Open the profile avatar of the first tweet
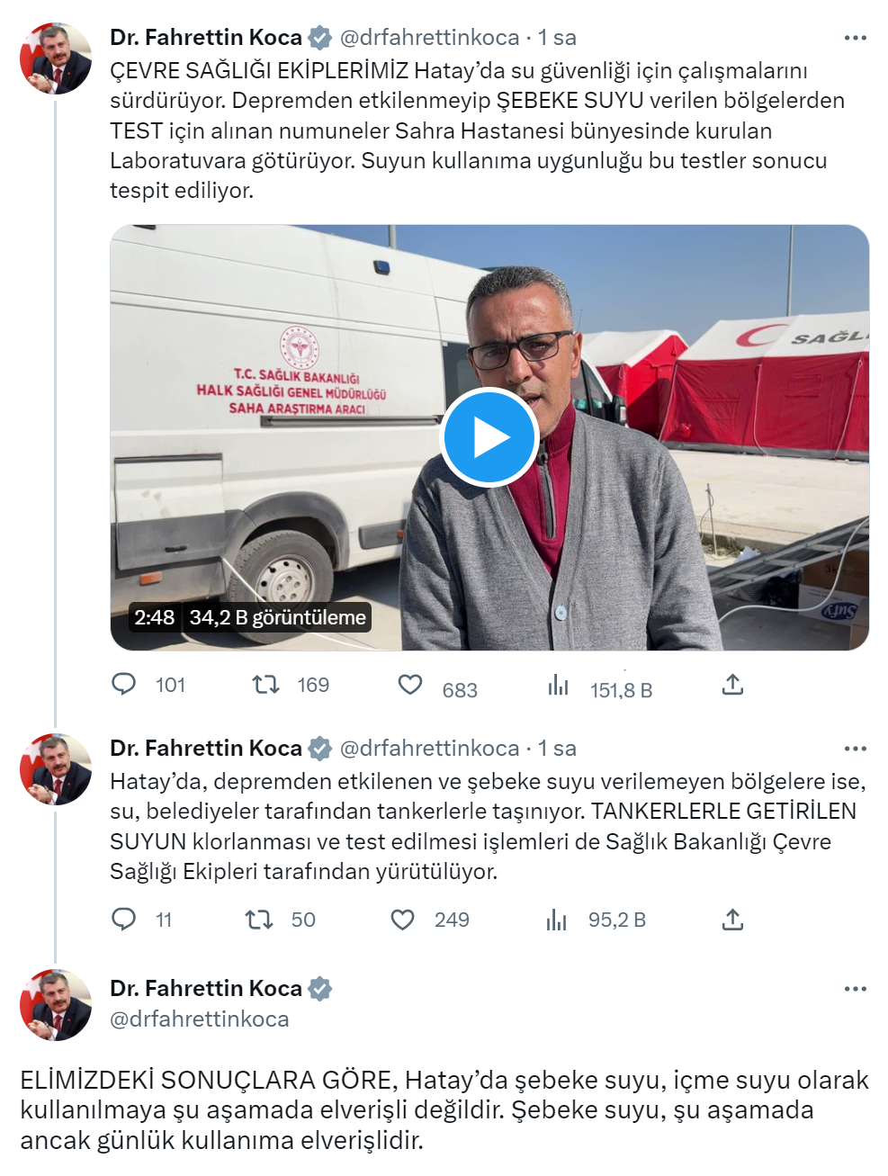This screenshot has height=1176, width=888. [x=56, y=58]
